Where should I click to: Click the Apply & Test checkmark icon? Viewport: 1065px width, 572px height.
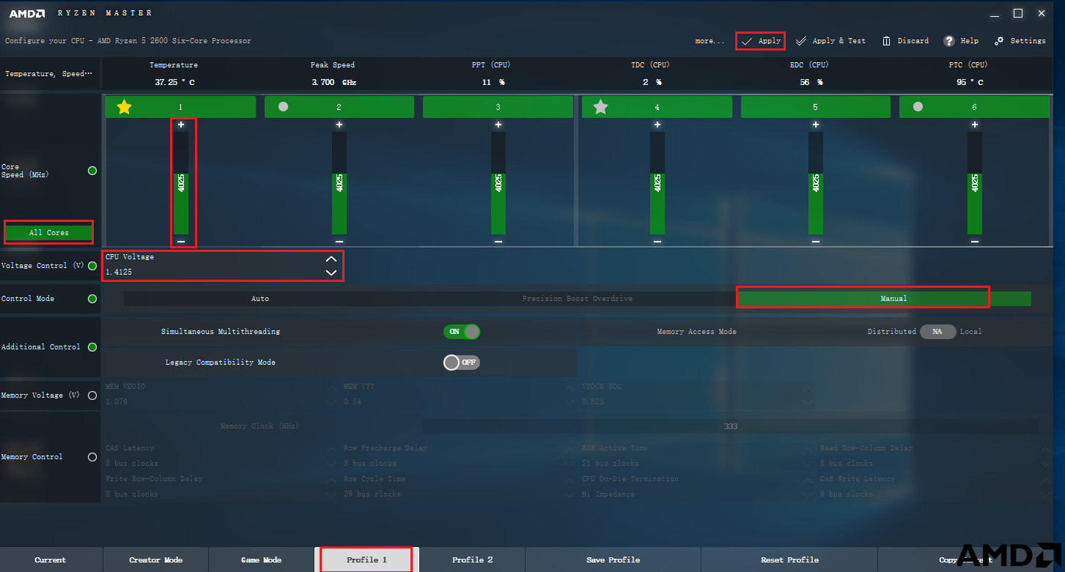click(801, 41)
